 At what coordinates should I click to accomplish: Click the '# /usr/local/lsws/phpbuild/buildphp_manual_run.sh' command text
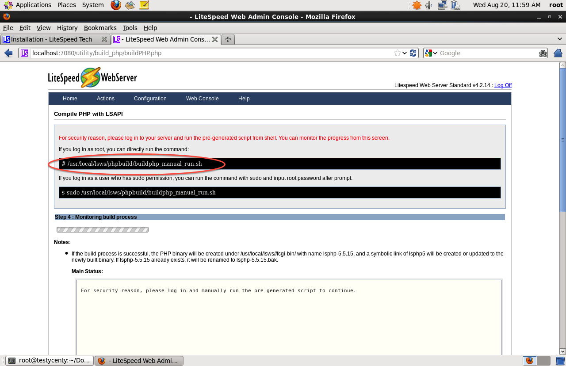click(132, 164)
